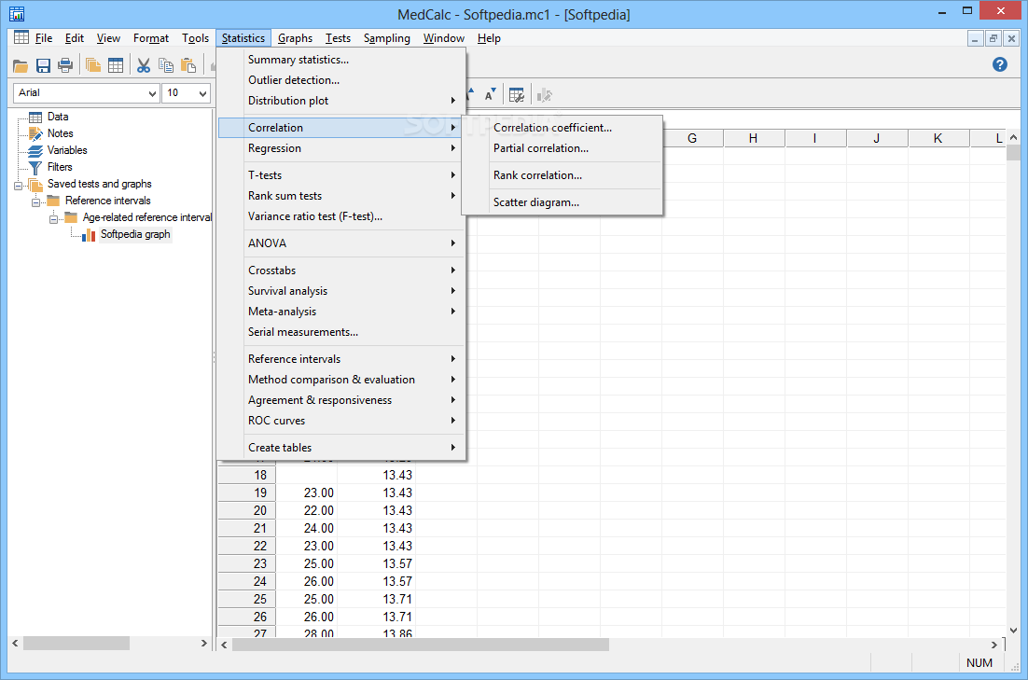Expand Method comparison & evaluation submenu
The image size is (1028, 680).
pyautogui.click(x=341, y=380)
